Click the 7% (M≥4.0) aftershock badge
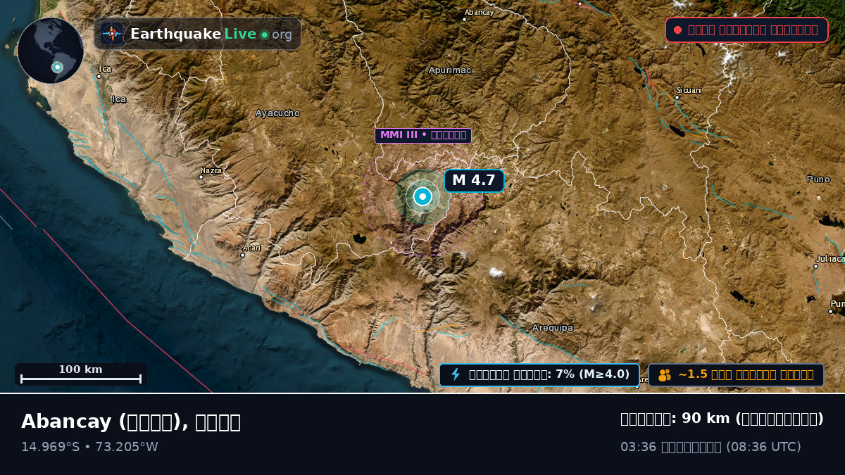 pyautogui.click(x=539, y=374)
